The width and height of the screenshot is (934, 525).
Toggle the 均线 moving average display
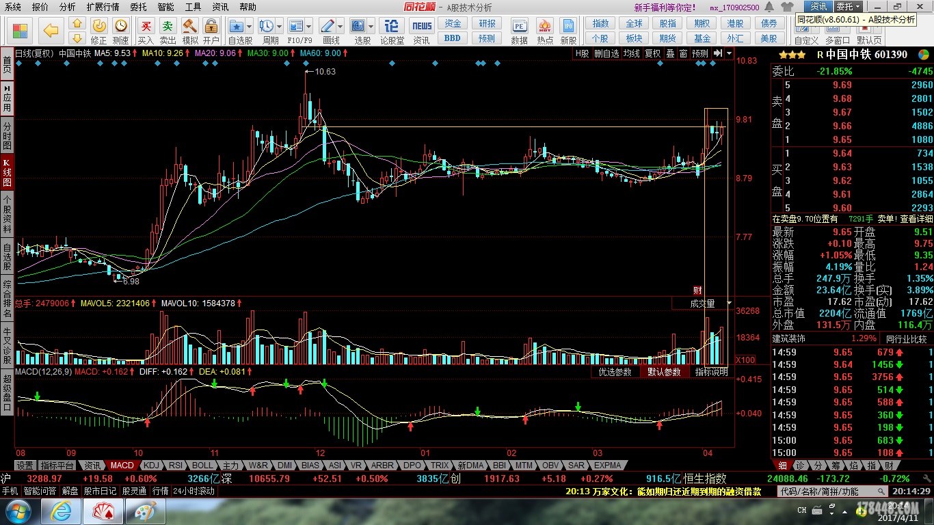631,53
